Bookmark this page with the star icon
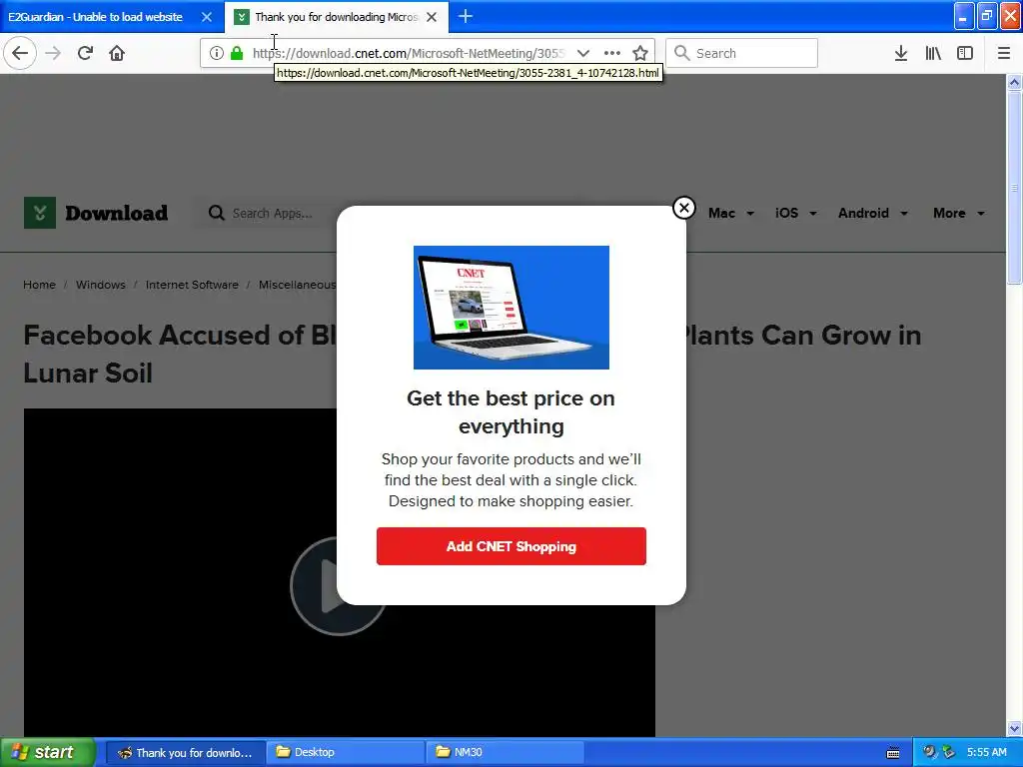Screen dimensions: 1023x767 [x=640, y=53]
